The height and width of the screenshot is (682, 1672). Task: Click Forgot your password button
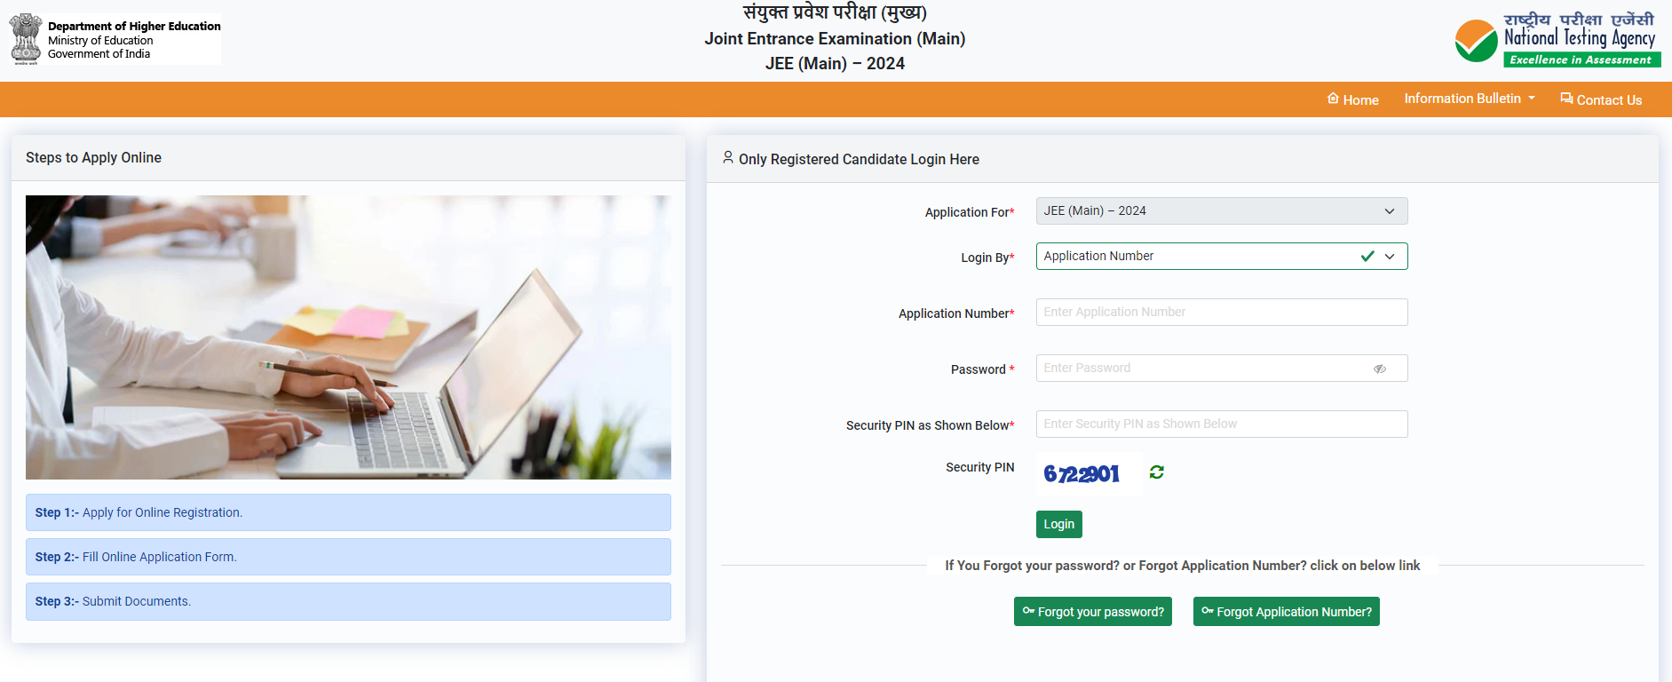pos(1092,612)
